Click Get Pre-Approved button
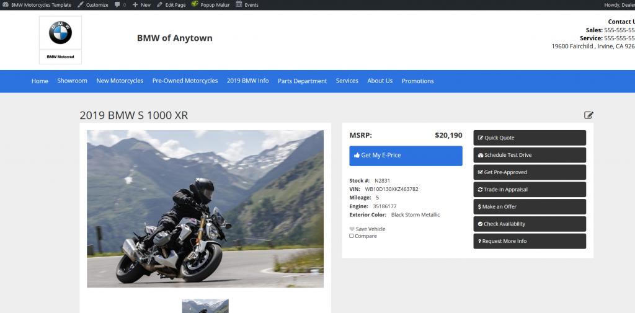This screenshot has width=635, height=313. 530,172
